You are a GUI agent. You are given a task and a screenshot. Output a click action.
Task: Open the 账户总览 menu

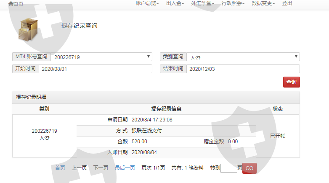point(147,3)
